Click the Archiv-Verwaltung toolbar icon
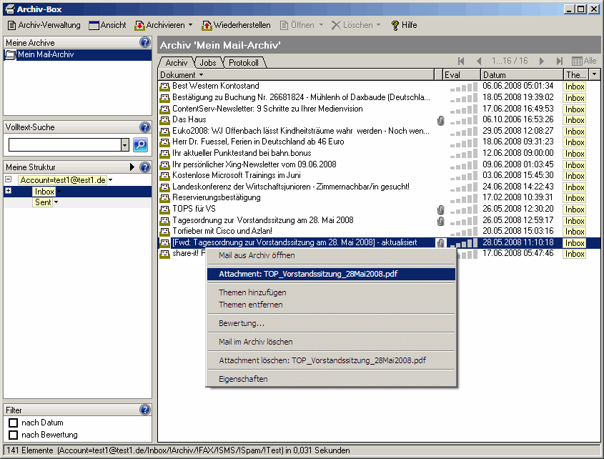 tap(11, 25)
